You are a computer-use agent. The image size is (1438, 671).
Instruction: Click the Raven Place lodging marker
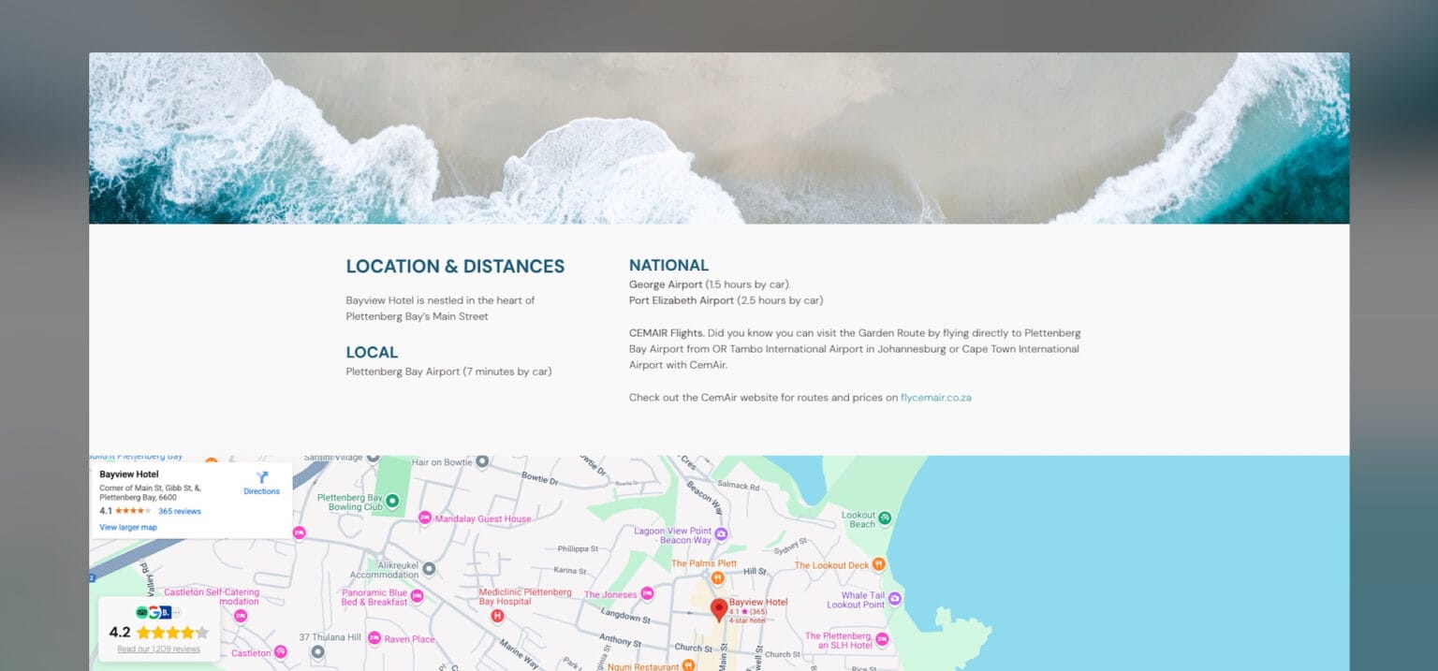tap(374, 639)
